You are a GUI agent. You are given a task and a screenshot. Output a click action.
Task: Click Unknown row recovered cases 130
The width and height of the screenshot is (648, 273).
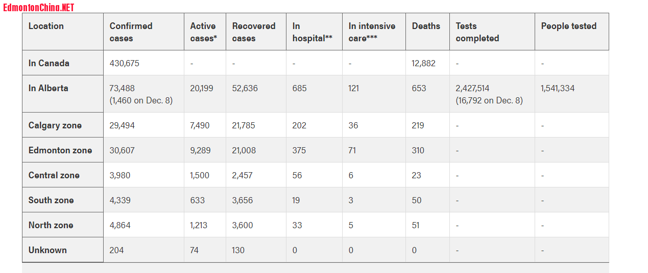(238, 250)
